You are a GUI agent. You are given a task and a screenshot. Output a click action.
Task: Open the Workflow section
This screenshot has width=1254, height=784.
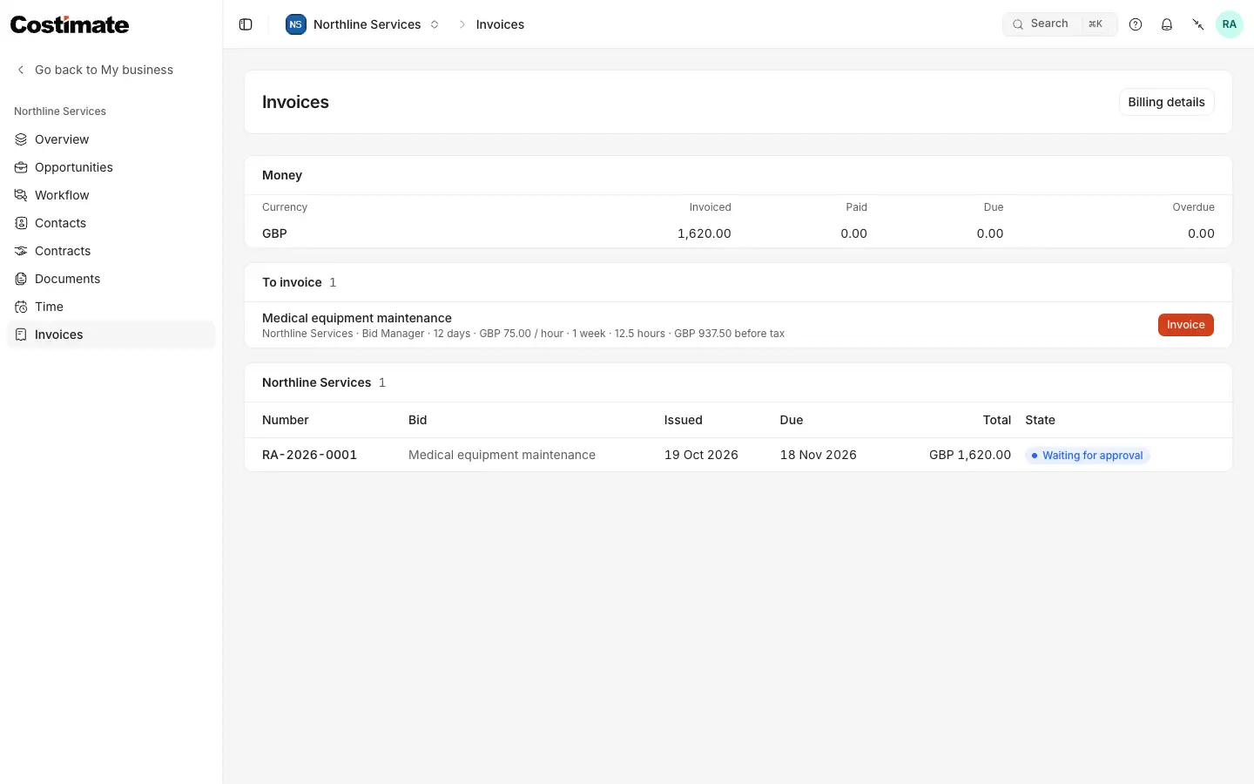click(x=111, y=195)
